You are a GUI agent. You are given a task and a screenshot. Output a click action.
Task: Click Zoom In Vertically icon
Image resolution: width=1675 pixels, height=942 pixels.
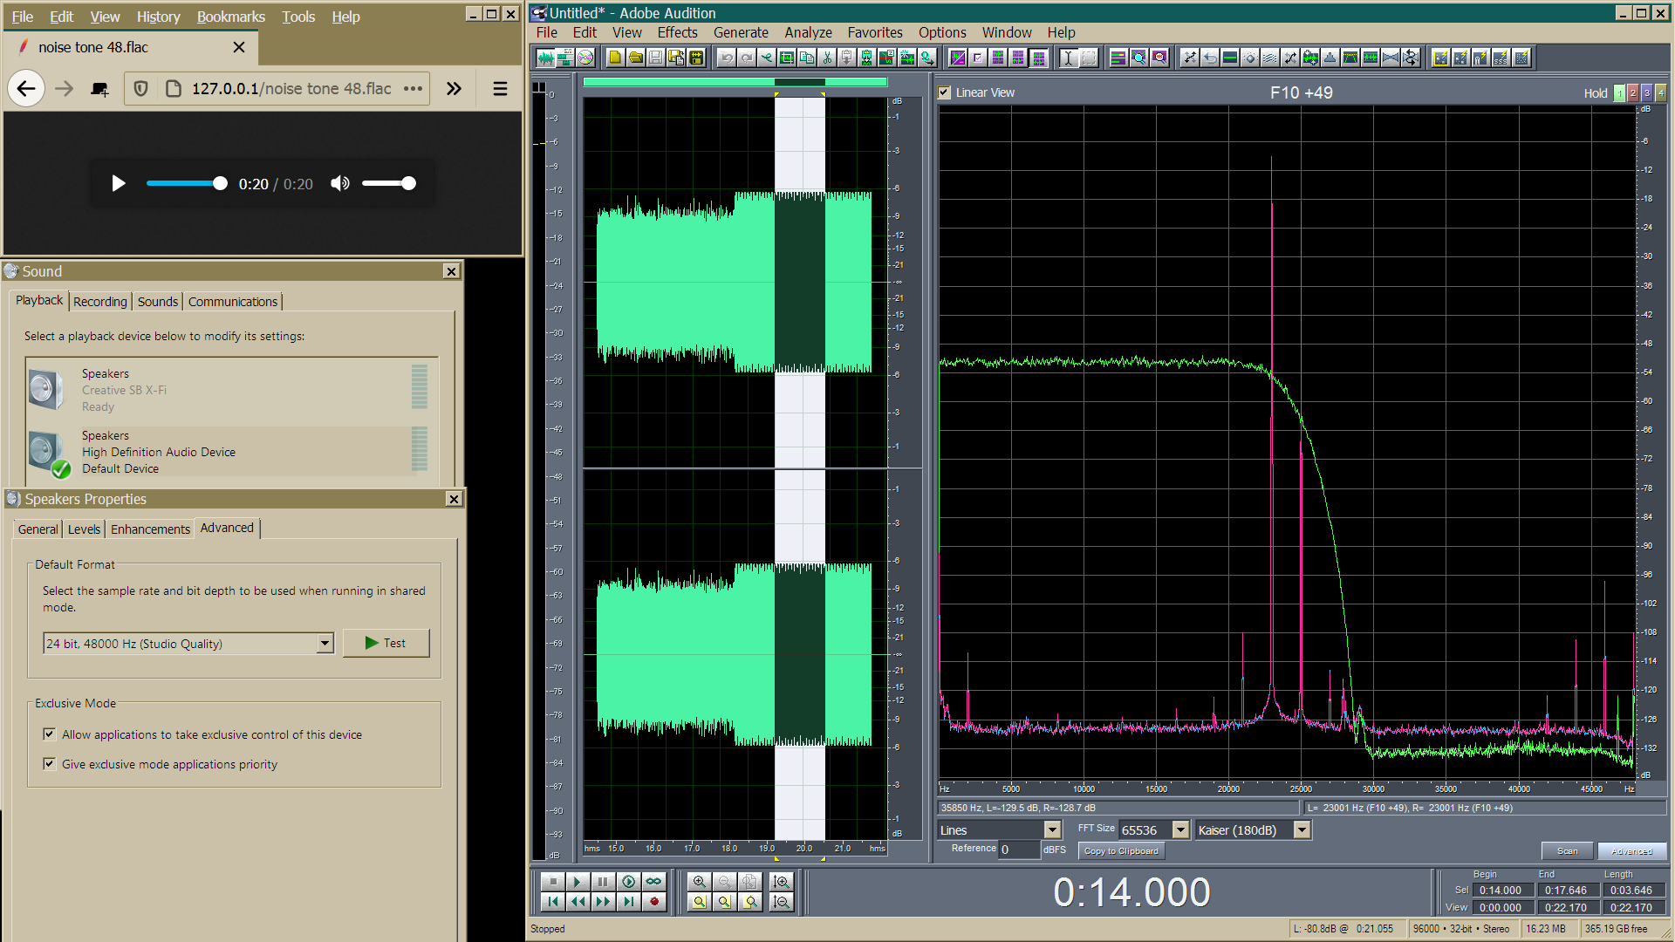tap(782, 882)
